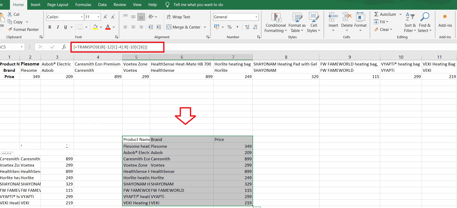Click the Merge & Center button
This screenshot has width=457, height=208.
[x=183, y=27]
